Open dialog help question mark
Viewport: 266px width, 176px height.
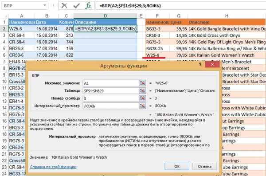(200, 64)
